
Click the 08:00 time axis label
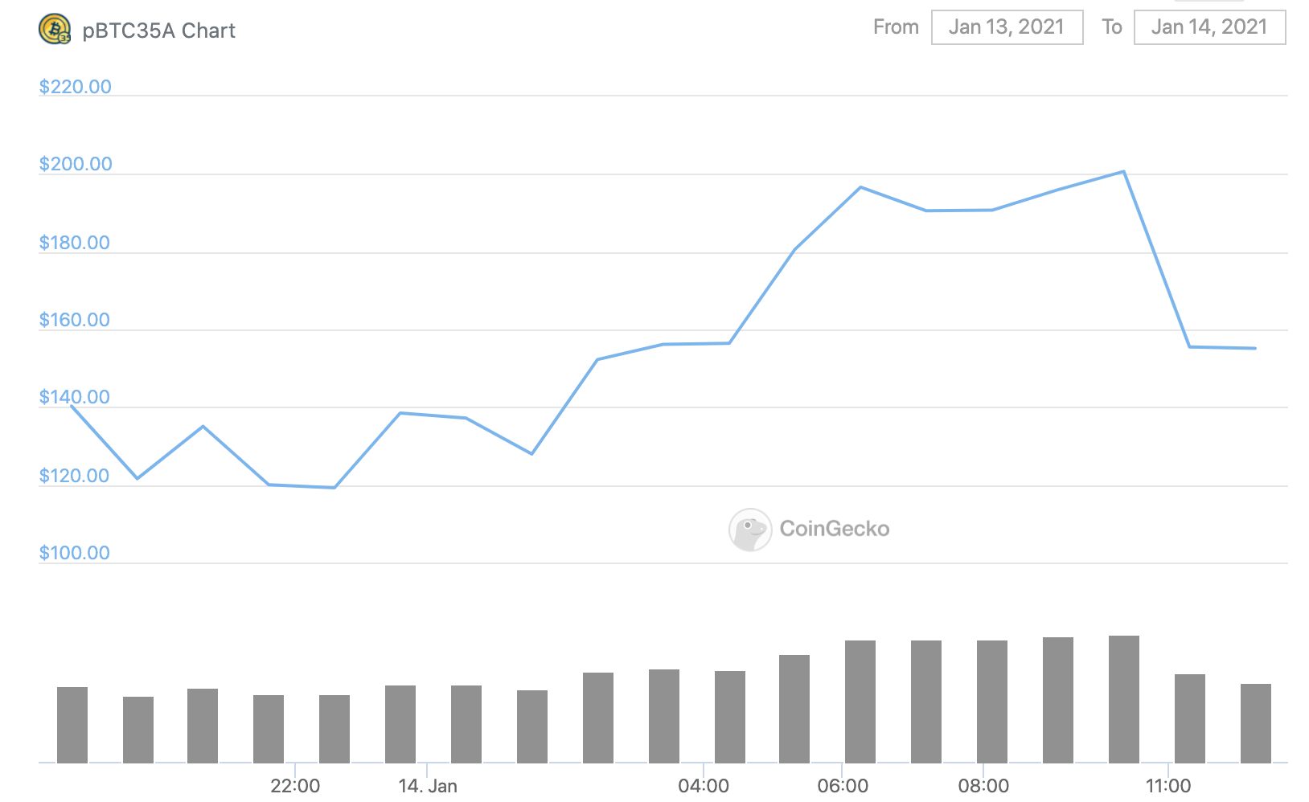pos(983,786)
